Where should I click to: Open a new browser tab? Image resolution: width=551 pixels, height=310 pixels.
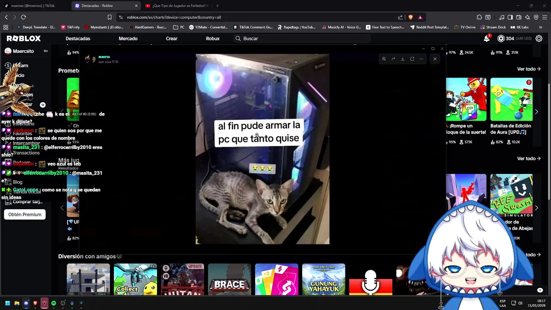tap(217, 6)
